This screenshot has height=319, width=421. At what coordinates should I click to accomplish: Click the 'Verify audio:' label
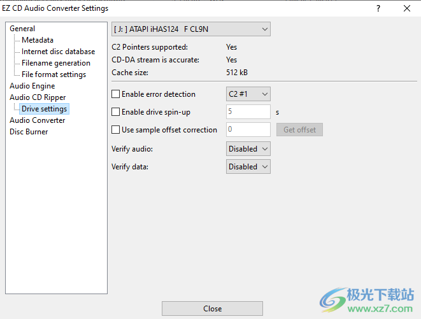132,149
